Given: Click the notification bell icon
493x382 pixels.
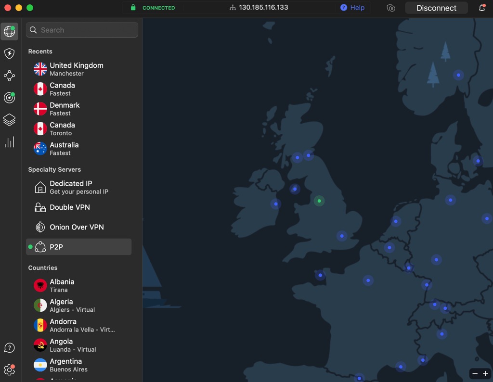Looking at the screenshot, I should 481,8.
